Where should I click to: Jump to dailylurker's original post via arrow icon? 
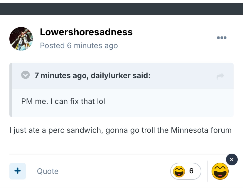[220, 76]
